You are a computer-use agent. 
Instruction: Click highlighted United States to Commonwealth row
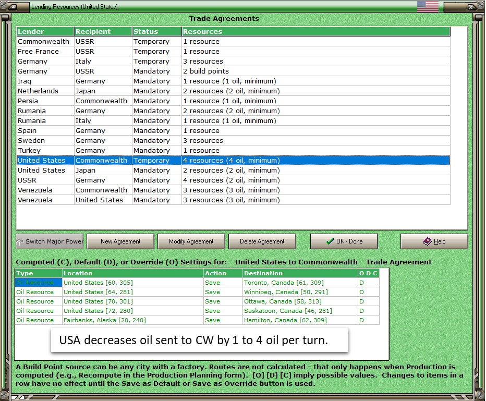pos(233,160)
